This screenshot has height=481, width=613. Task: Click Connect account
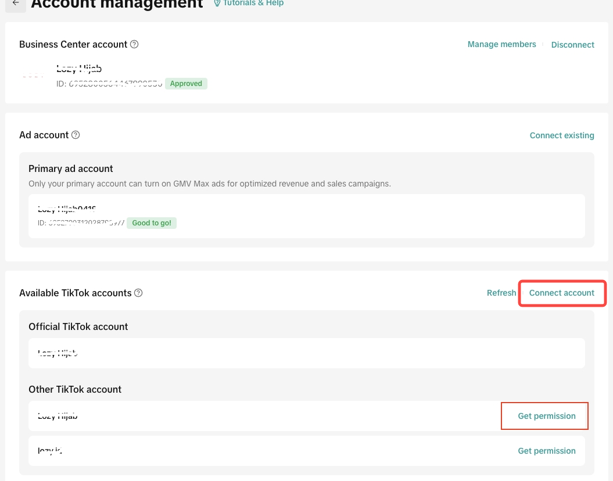pos(561,293)
